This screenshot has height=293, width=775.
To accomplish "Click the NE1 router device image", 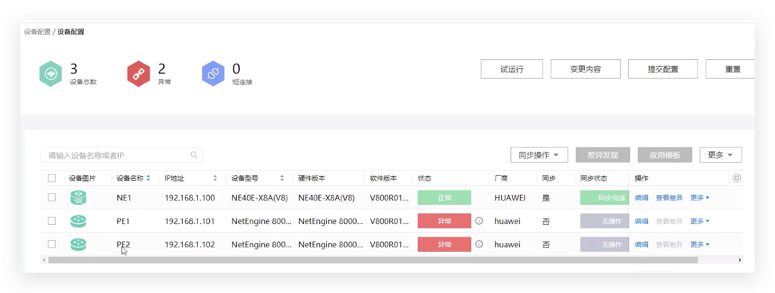I will (x=78, y=198).
